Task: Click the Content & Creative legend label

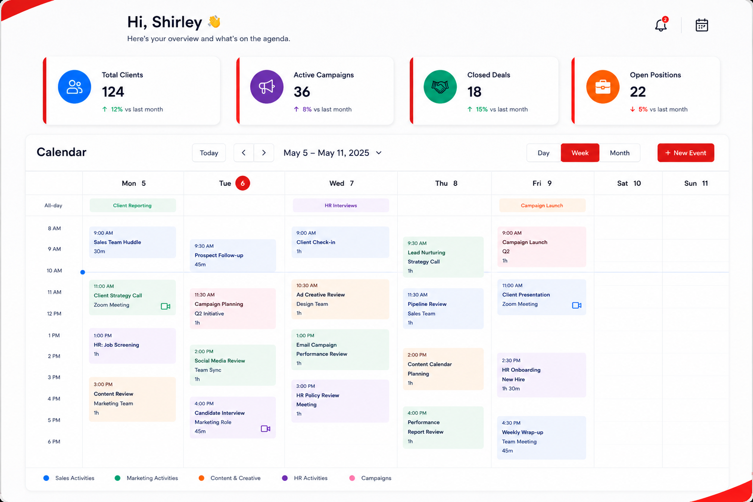Action: (235, 478)
